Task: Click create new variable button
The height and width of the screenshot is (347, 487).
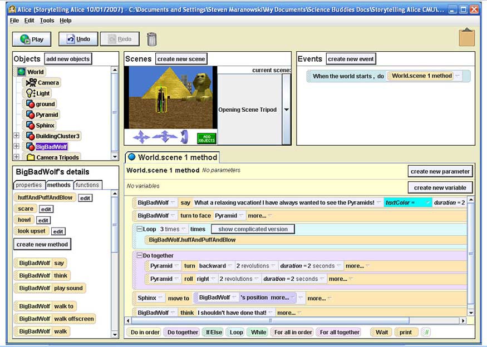Action: pyautogui.click(x=440, y=187)
